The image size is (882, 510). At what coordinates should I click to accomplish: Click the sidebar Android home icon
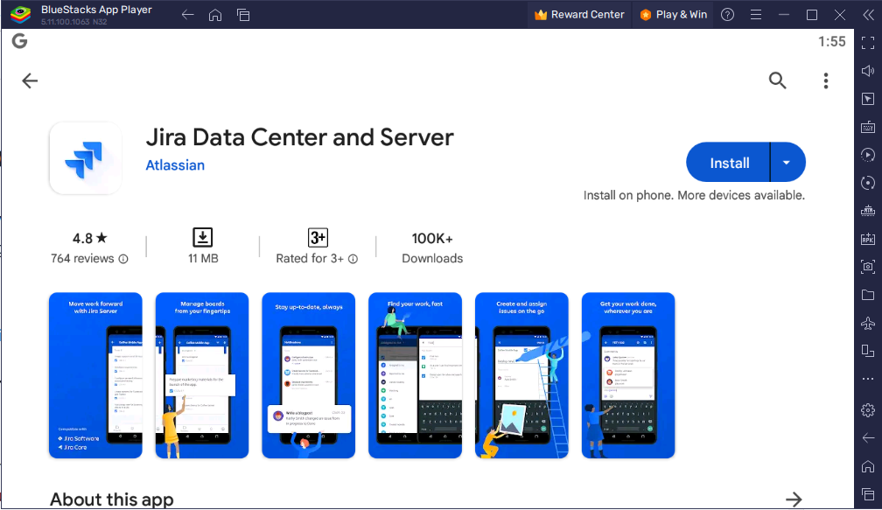(x=868, y=466)
